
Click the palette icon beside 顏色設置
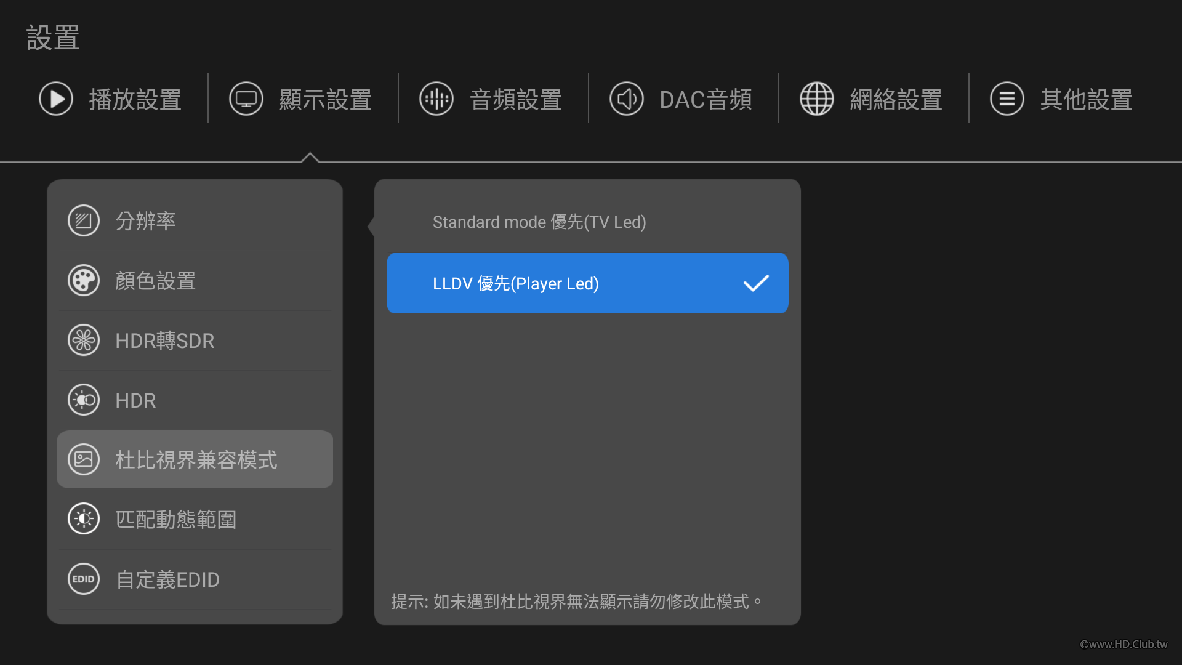point(84,281)
